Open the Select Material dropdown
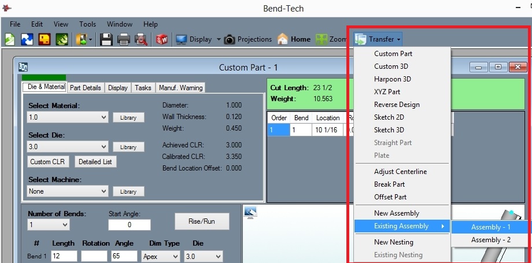532x263 pixels. pos(68,117)
